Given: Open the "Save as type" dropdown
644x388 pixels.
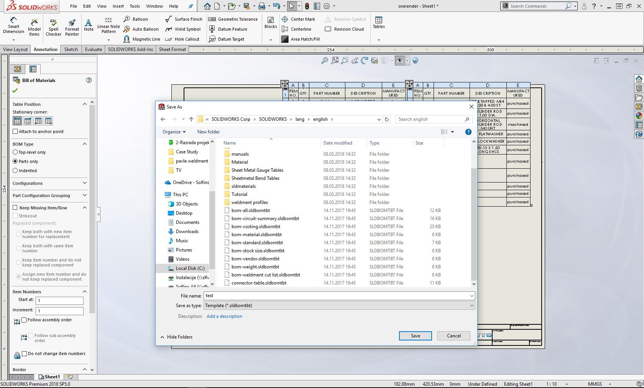Looking at the screenshot, I should click(x=472, y=306).
